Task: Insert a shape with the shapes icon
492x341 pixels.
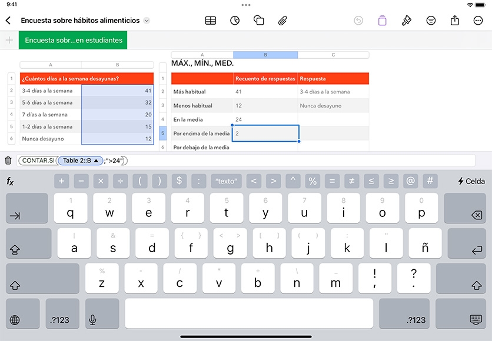Action: (258, 21)
